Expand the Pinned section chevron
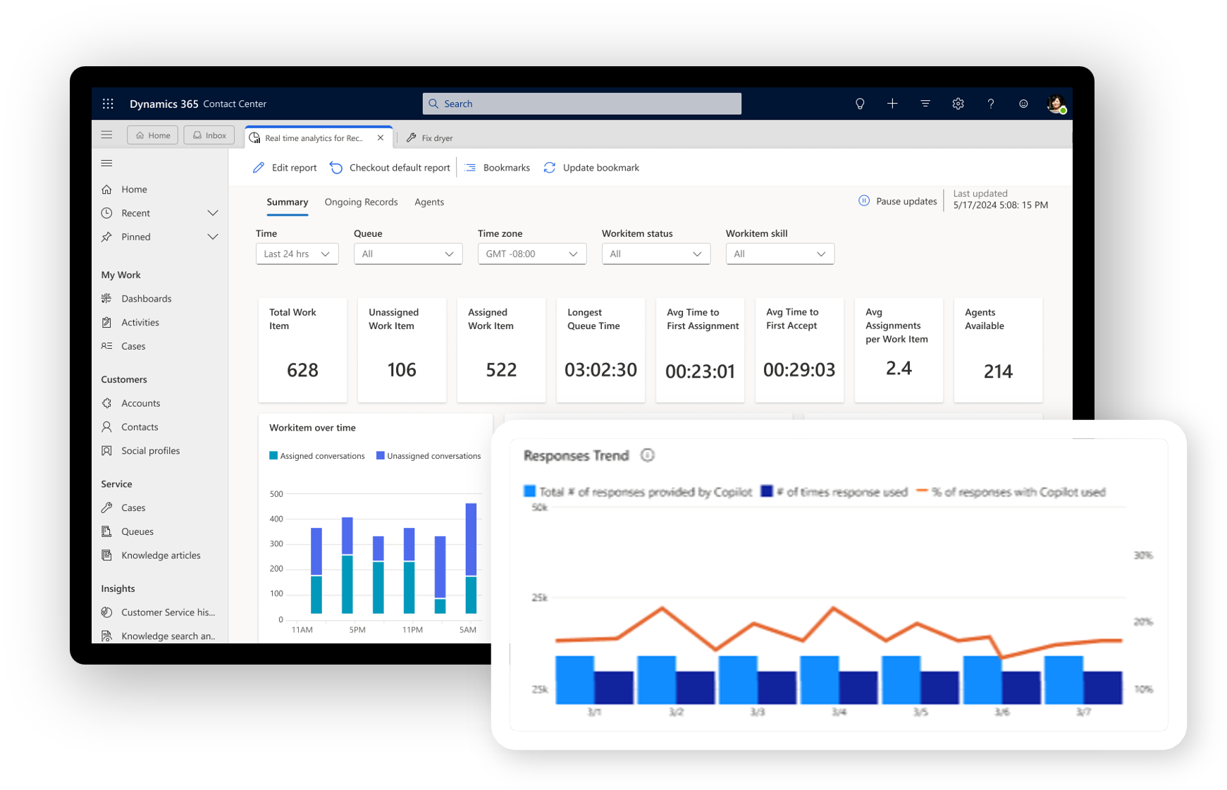 click(212, 237)
